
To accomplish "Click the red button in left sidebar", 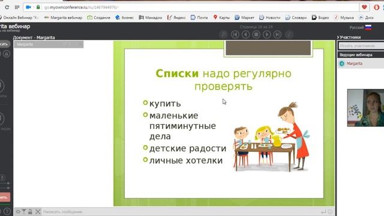I will click(x=5, y=197).
